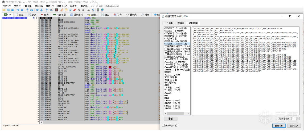This screenshot has width=304, height=131.
Task: Select Python 3 字节 format entry
Action: click(x=177, y=70)
